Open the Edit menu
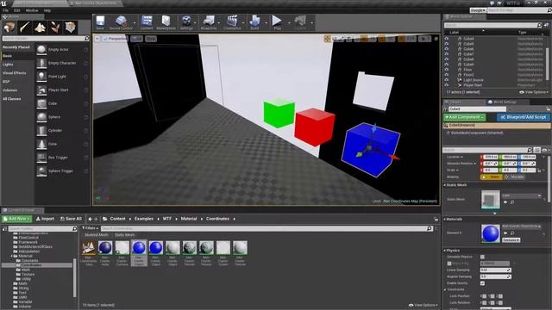This screenshot has width=552, height=310. coord(17,10)
